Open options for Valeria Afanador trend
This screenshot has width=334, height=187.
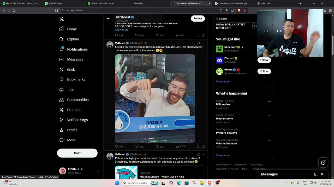tap(269, 141)
